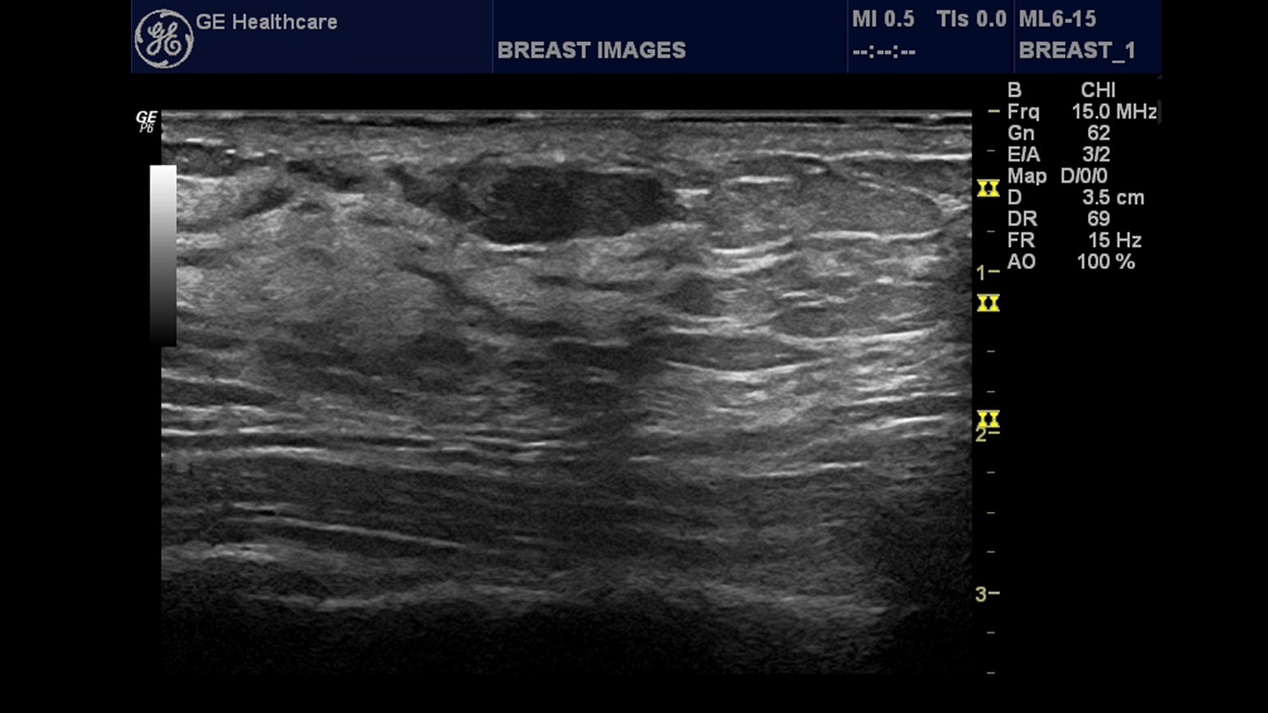The image size is (1268, 713).
Task: Select the BREAST_1 preset label
Action: tap(1076, 51)
